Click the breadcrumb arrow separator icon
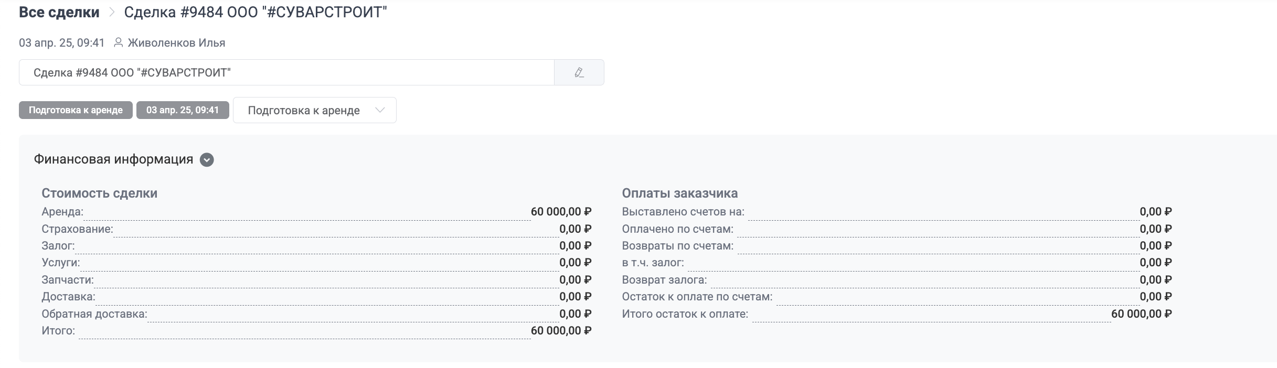 coord(112,12)
